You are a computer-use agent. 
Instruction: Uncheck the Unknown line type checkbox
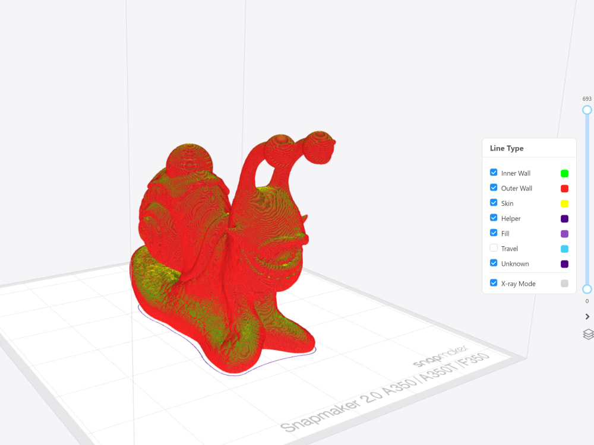[494, 263]
